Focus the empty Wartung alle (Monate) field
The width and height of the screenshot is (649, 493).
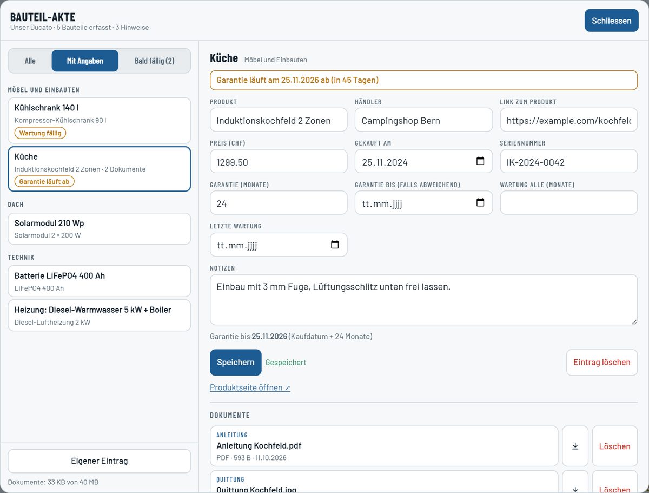569,203
